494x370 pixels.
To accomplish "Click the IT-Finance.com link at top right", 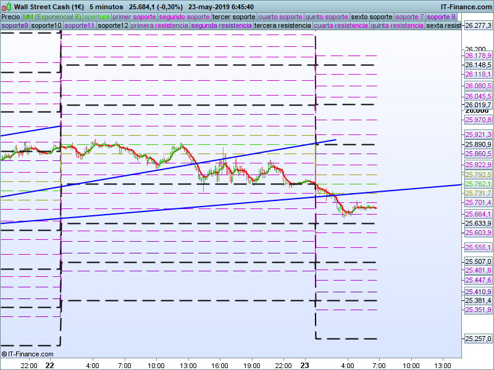I will tap(466, 7).
